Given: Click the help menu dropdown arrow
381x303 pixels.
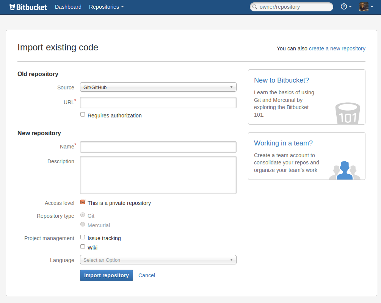Looking at the screenshot, I should [x=350, y=7].
